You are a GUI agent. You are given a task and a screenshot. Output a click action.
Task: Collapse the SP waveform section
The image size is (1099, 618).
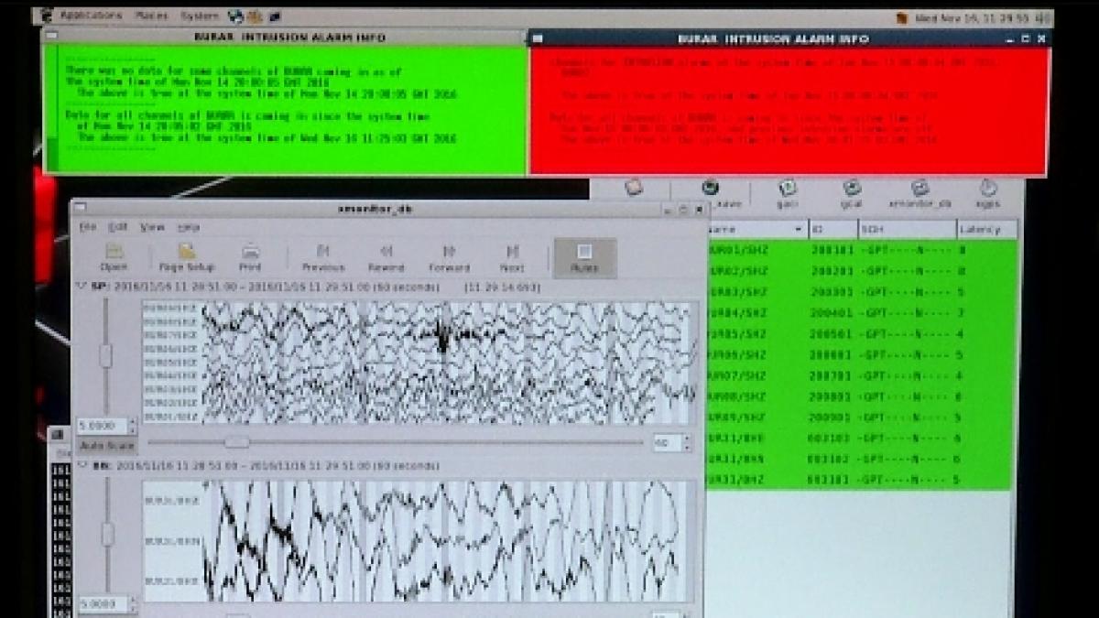click(x=80, y=287)
